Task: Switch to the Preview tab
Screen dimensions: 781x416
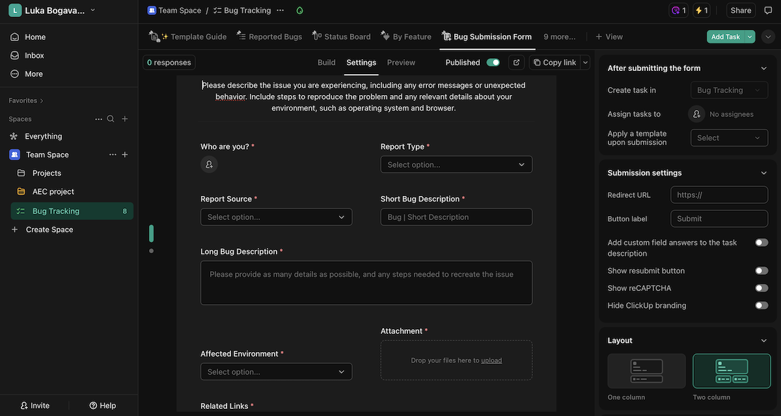Action: [400, 62]
